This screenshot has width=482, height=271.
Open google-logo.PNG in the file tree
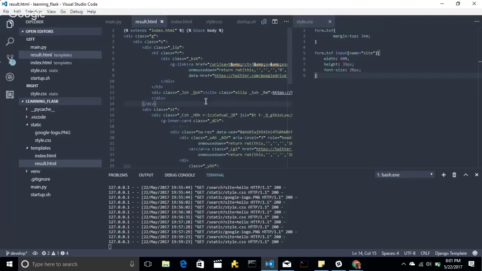pos(52,132)
